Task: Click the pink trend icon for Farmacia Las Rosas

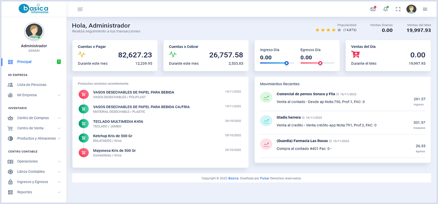Action: [x=266, y=144]
